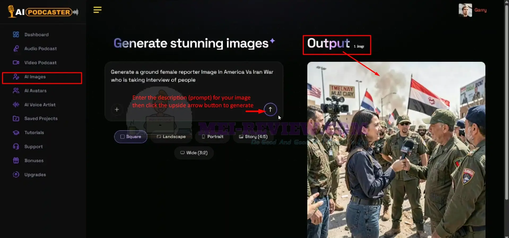Click the Upgrades arrow icon
Image resolution: width=509 pixels, height=238 pixels.
click(x=16, y=174)
